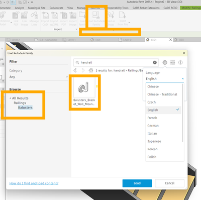Open the language globe icon
This screenshot has height=200, width=201.
point(165,62)
